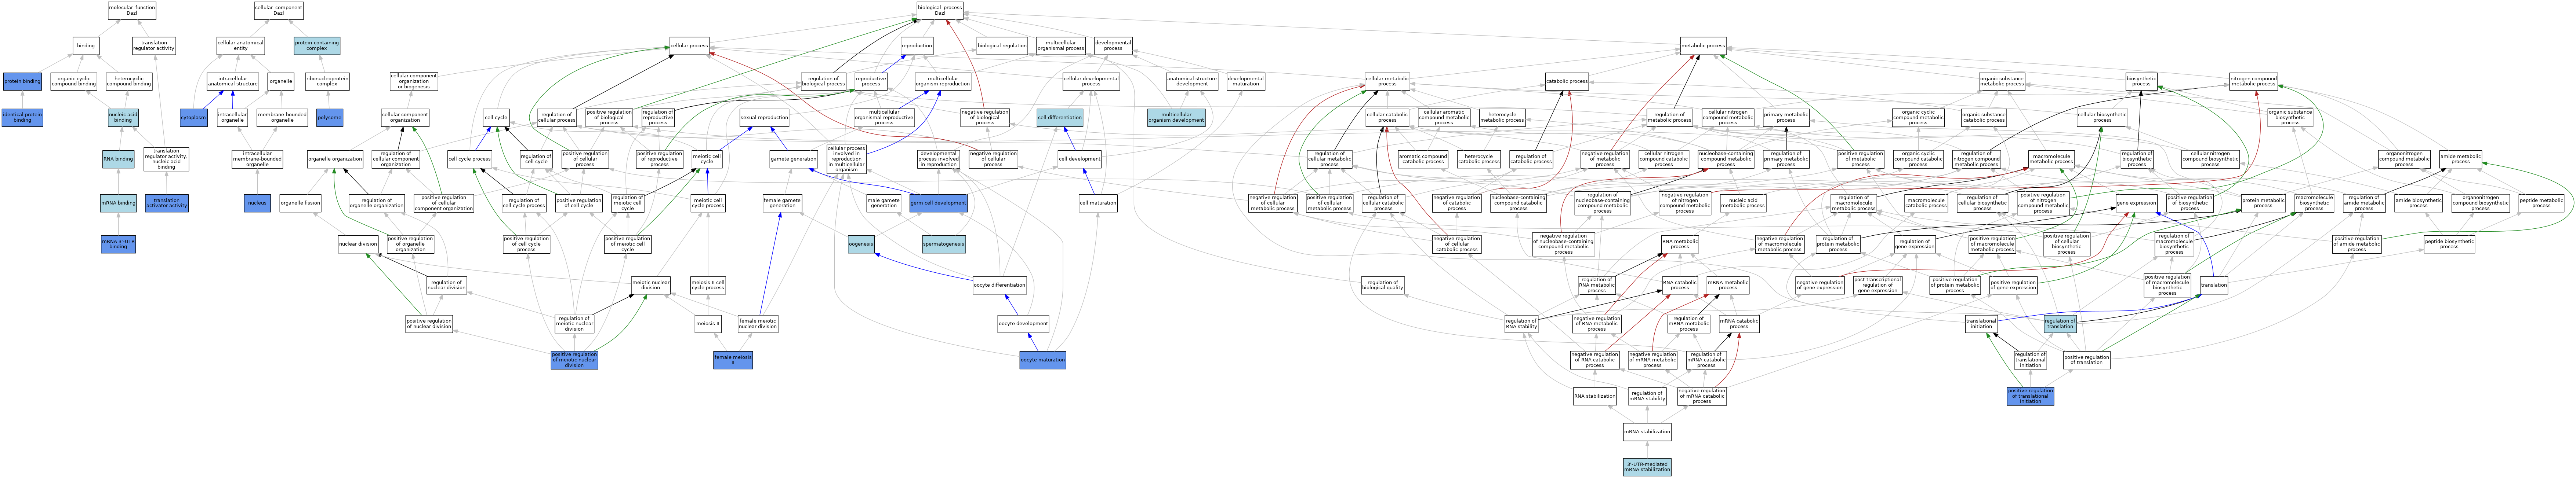Click the molecular_function Dazl root node
This screenshot has width=2576, height=478.
point(132,11)
